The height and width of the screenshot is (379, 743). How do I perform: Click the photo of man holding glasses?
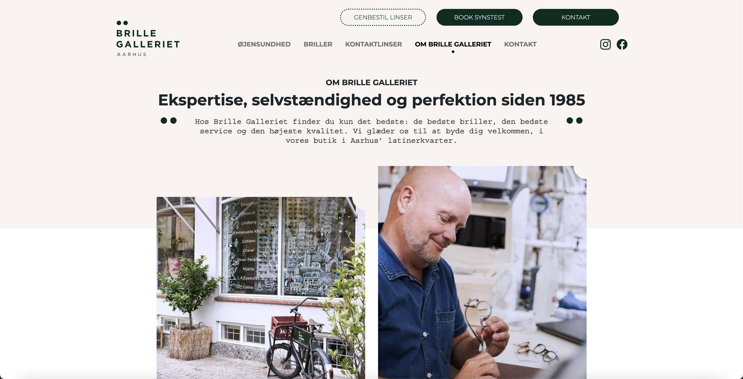482,272
